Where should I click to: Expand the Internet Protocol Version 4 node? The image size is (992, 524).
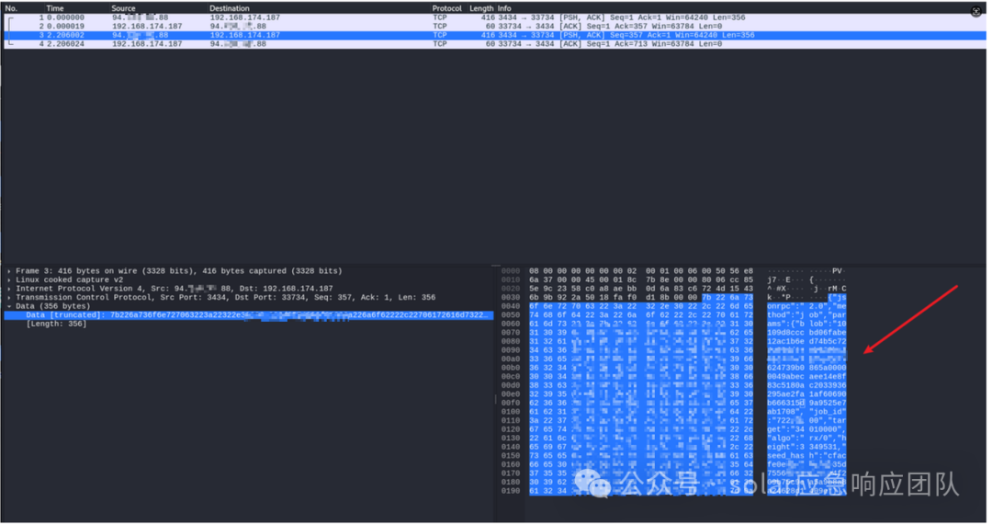[9, 289]
